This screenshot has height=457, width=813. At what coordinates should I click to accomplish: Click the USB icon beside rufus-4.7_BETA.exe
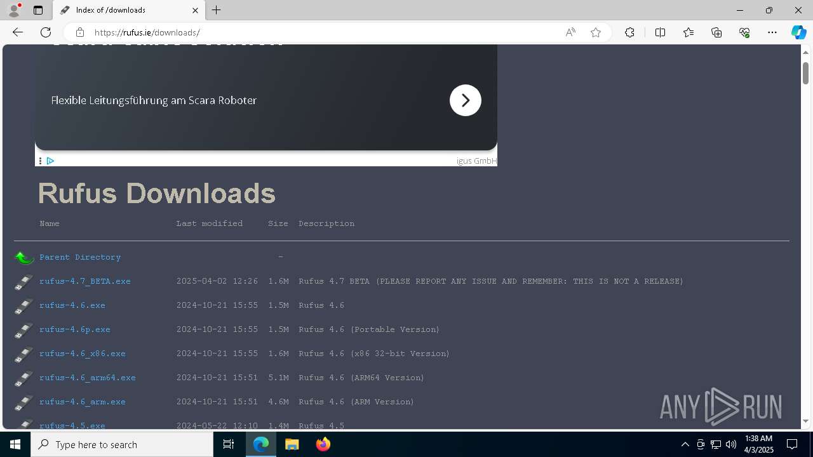pos(24,282)
